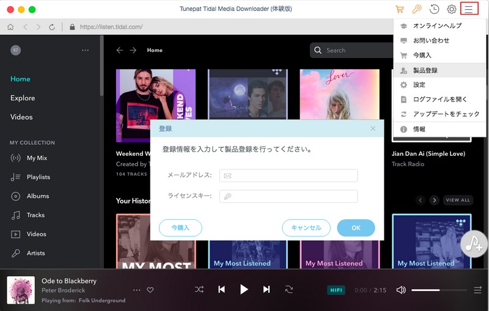Select オンラインヘルプ menu item

pyautogui.click(x=439, y=26)
